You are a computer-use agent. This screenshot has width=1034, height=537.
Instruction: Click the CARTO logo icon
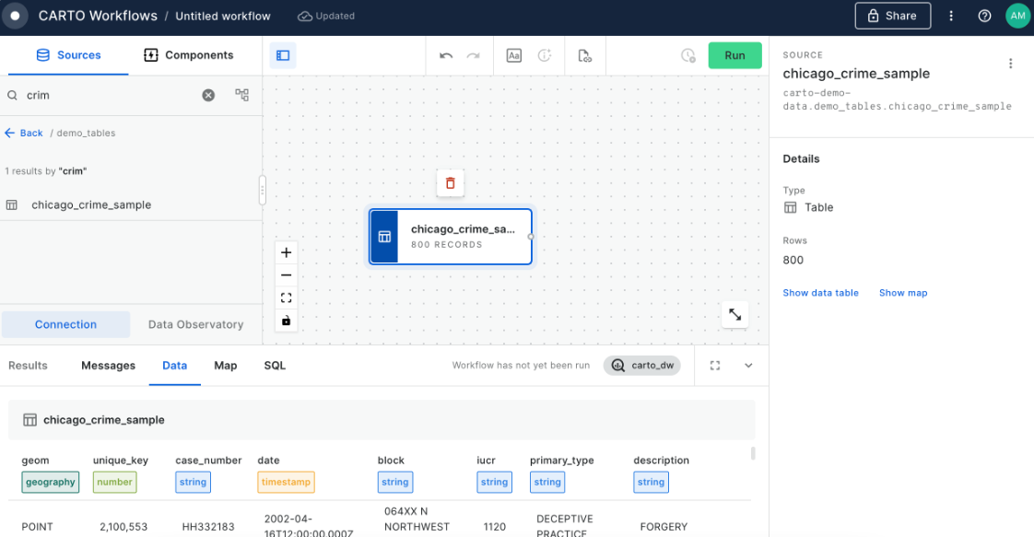15,16
